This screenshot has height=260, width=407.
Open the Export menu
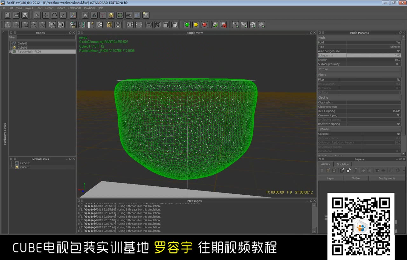click(49, 8)
